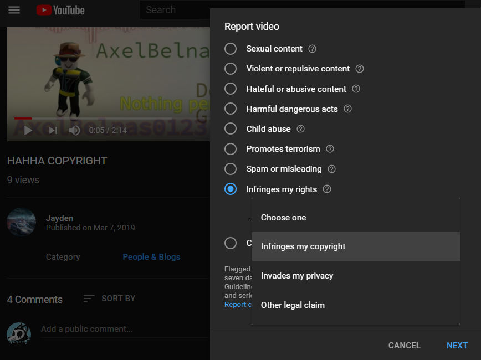Show help for Infringes my rights
Viewport: 481px width, 360px height.
pos(327,189)
